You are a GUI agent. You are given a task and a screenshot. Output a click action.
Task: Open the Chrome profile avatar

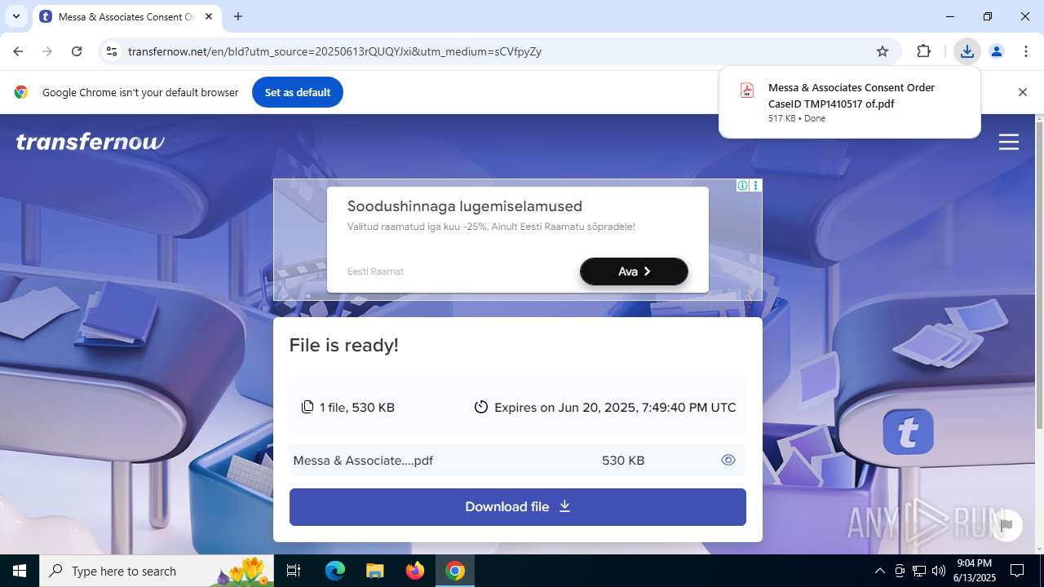click(x=996, y=51)
